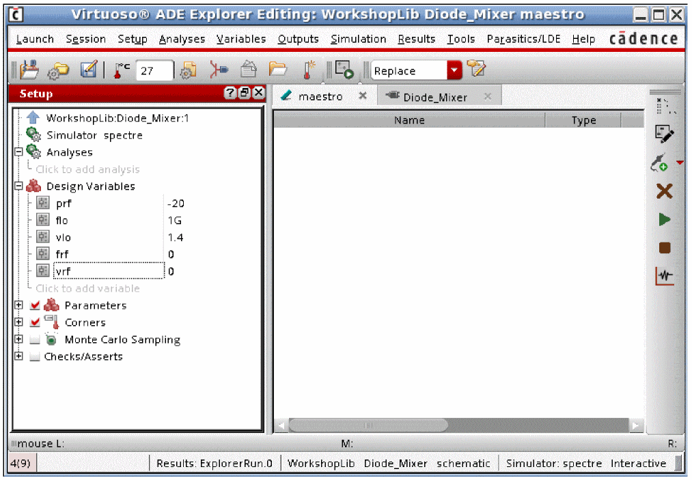Enable the Monte Carlo Sampling checkbox
This screenshot has height=480, width=692.
(35, 340)
